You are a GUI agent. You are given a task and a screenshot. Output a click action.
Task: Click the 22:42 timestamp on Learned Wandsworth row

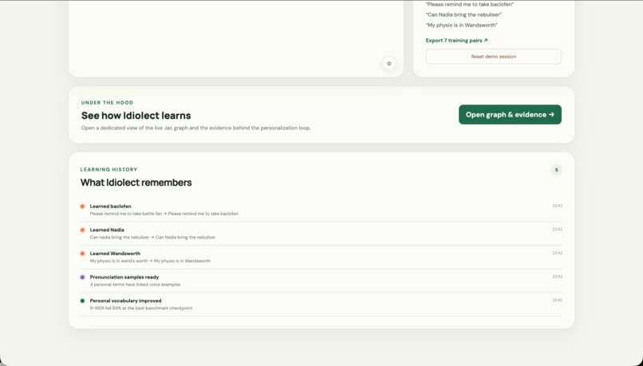(558, 254)
